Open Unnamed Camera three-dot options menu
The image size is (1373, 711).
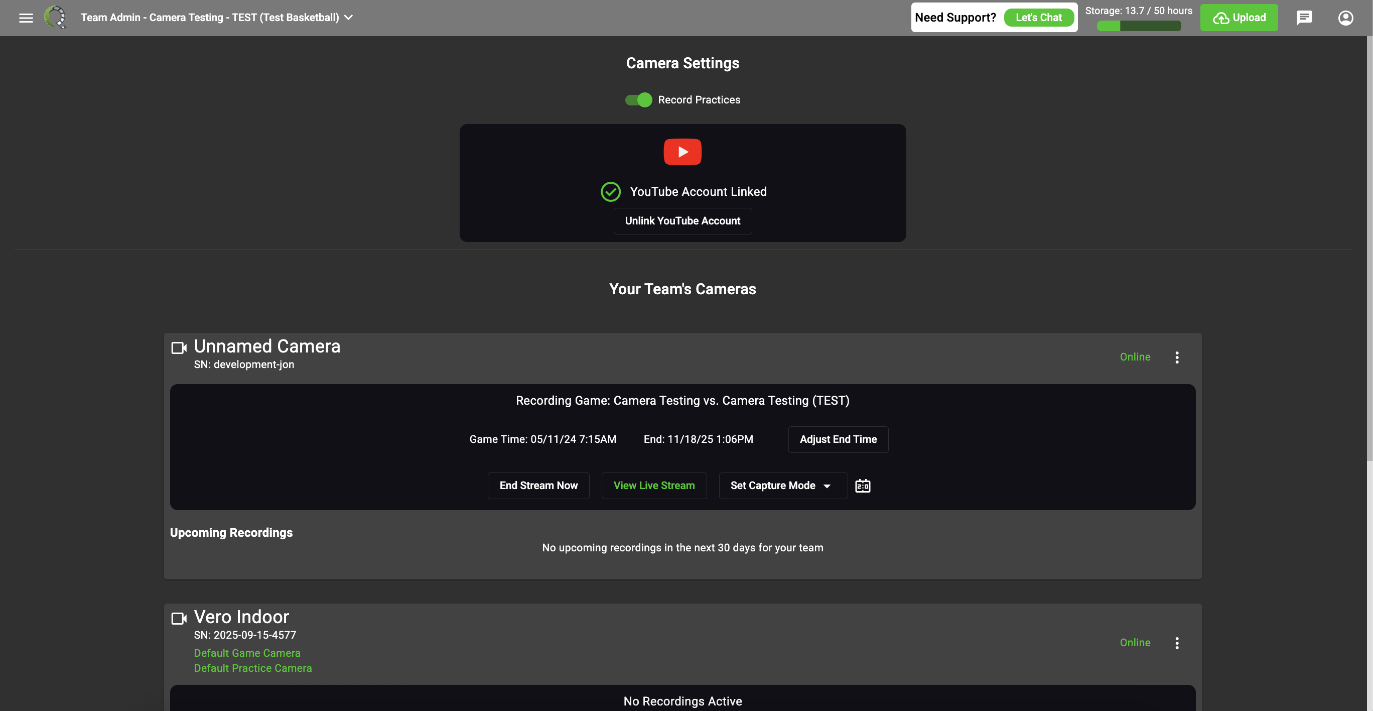[1177, 358]
